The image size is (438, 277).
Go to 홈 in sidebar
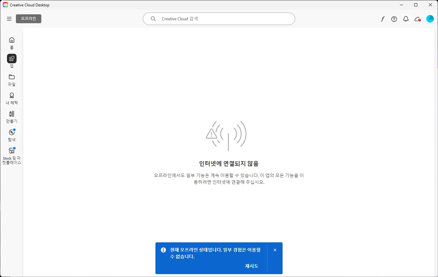click(x=12, y=43)
